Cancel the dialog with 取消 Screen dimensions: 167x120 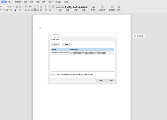pos(111,80)
